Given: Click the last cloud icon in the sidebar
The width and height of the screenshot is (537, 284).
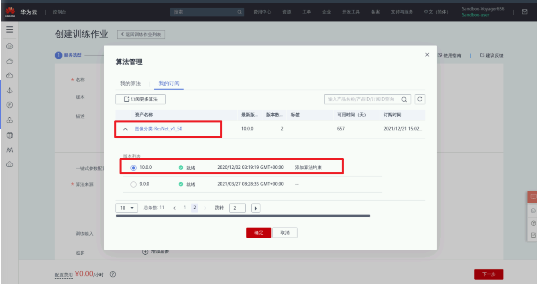Looking at the screenshot, I should [10, 164].
